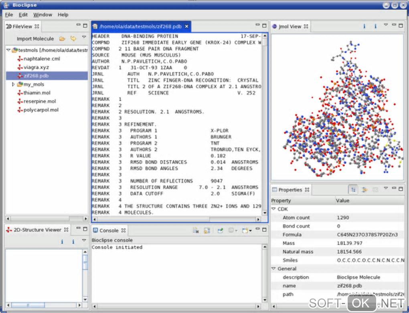Select reserpine.mol in the file tree
Image resolution: width=409 pixels, height=313 pixels.
coord(39,101)
